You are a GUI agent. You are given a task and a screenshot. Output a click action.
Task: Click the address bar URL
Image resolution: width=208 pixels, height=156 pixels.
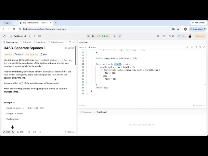[x=45, y=29]
